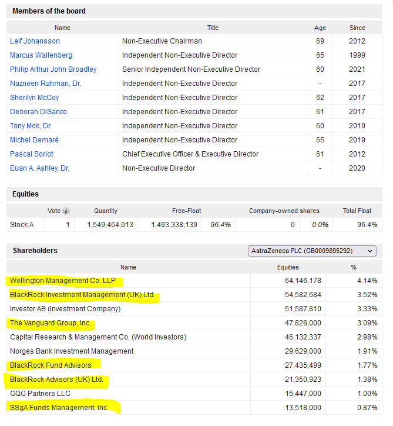Click free-float value 1,493,338,139
Image resolution: width=393 pixels, height=426 pixels.
click(174, 225)
